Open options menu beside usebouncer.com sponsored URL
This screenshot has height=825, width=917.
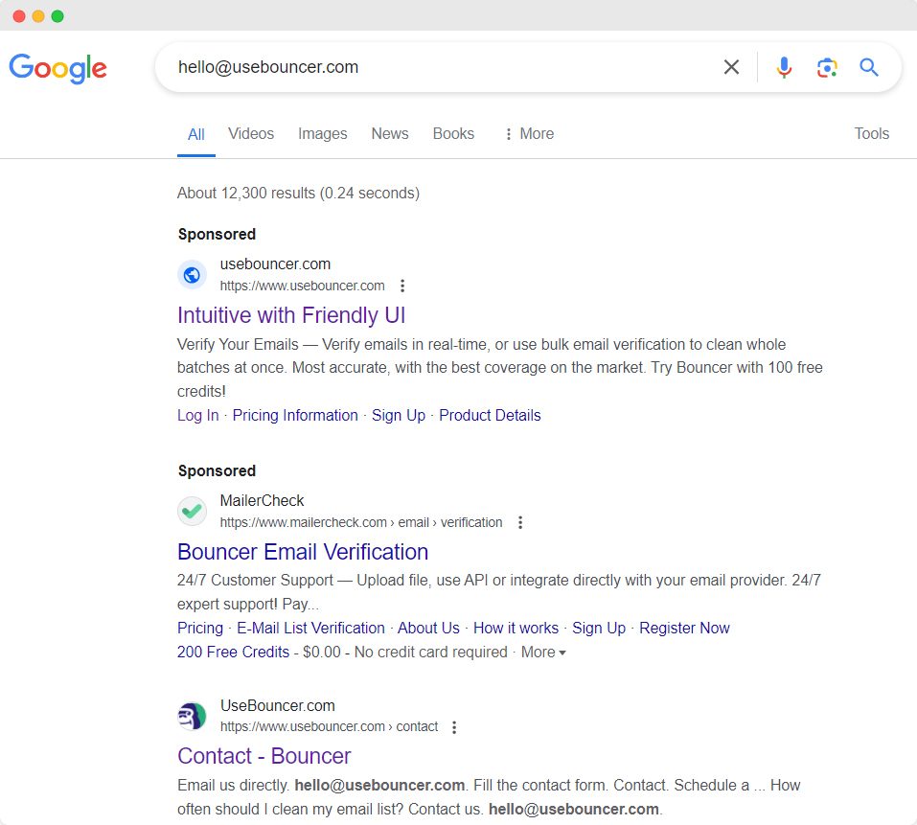(402, 286)
